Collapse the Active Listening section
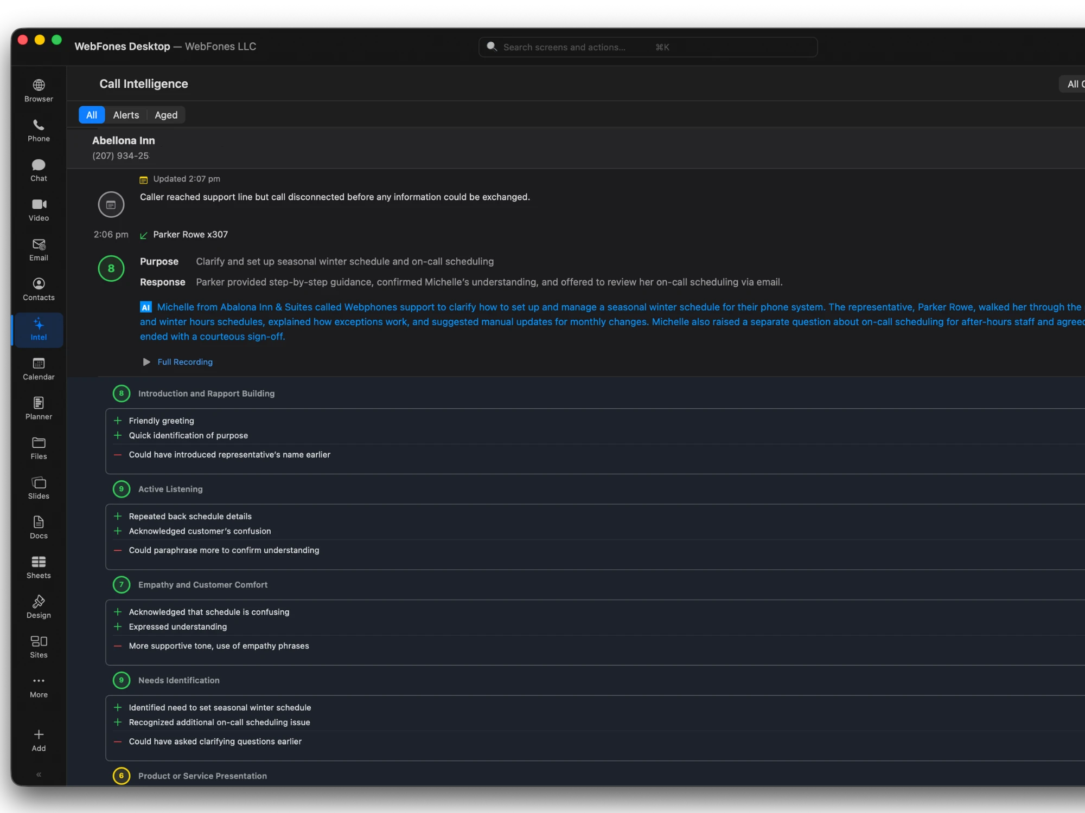1085x813 pixels. click(170, 489)
